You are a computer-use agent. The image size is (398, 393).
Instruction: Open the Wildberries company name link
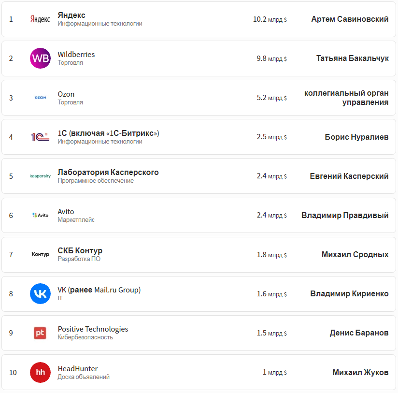coord(76,55)
